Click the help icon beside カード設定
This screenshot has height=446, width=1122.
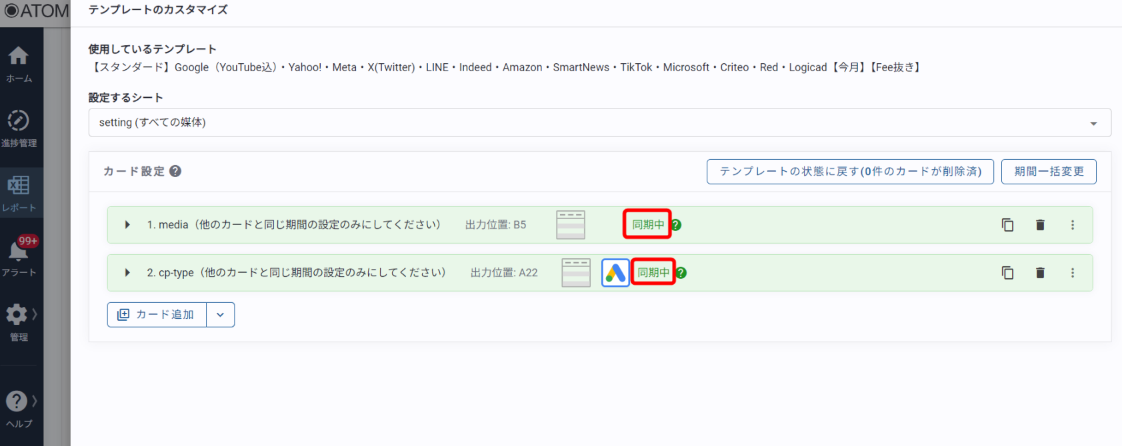point(175,171)
